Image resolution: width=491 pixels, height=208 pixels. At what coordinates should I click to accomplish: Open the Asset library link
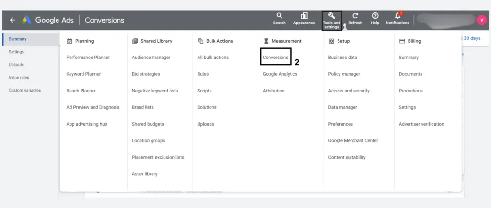pyautogui.click(x=145, y=174)
